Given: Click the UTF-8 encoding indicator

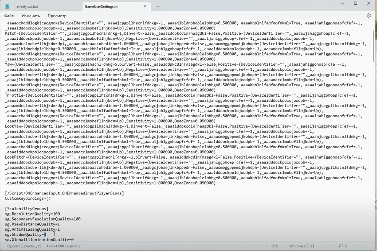Looking at the screenshot, I should (x=342, y=246).
